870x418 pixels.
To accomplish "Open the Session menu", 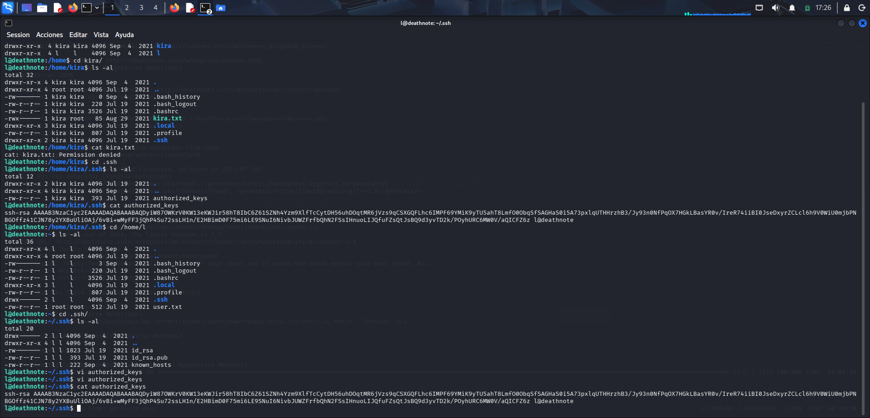I will [18, 34].
